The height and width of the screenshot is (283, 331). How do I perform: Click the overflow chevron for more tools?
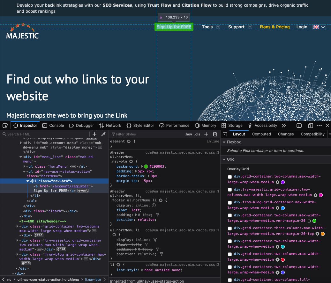[x=284, y=126]
